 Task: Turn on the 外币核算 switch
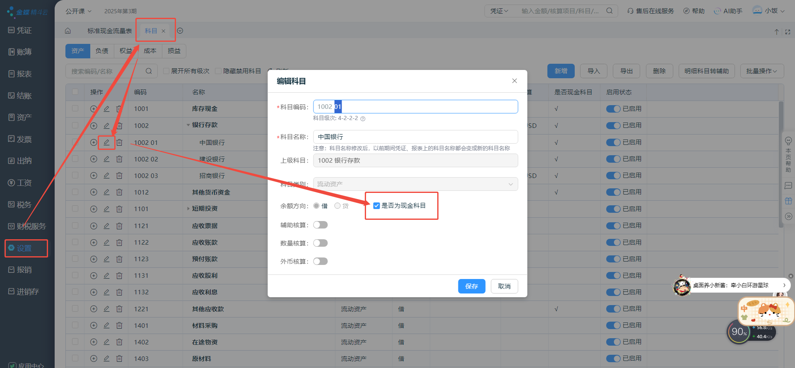click(320, 261)
